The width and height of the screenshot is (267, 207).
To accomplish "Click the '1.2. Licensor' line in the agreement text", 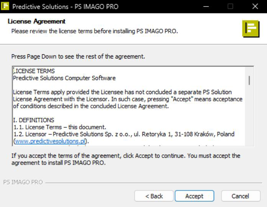I will pos(124,134).
